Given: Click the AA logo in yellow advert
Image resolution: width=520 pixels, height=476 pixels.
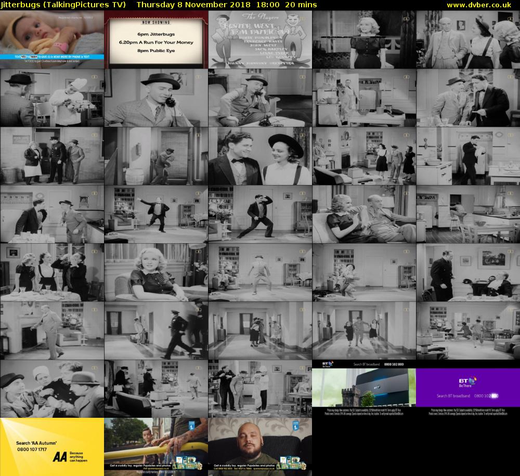Looking at the screenshot, I should click(x=59, y=456).
